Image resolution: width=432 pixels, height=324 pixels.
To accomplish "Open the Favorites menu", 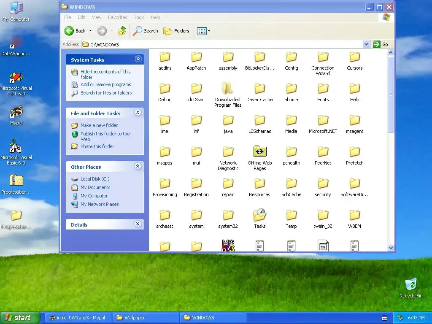I will [118, 17].
